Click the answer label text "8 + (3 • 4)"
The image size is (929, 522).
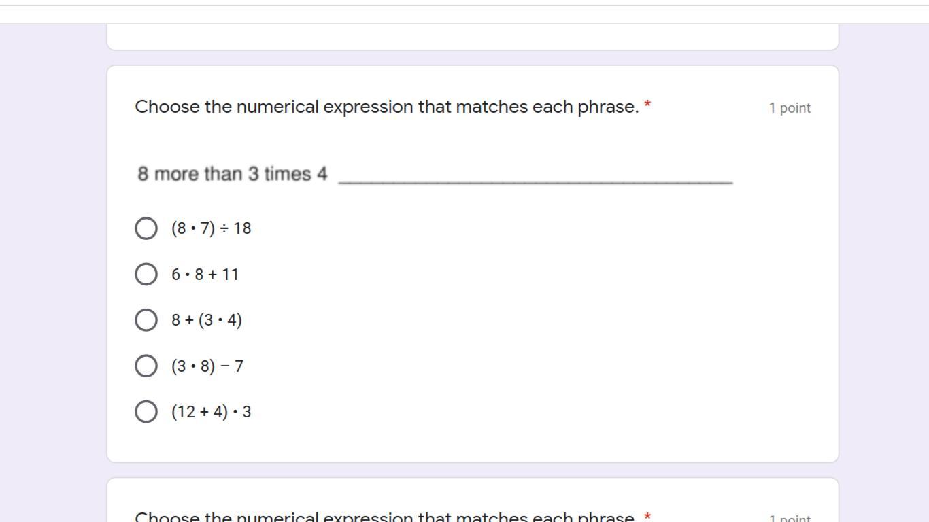207,320
